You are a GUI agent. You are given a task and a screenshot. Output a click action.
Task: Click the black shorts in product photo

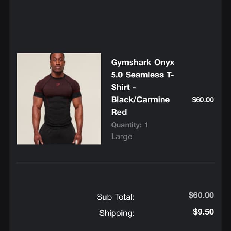pos(57,134)
